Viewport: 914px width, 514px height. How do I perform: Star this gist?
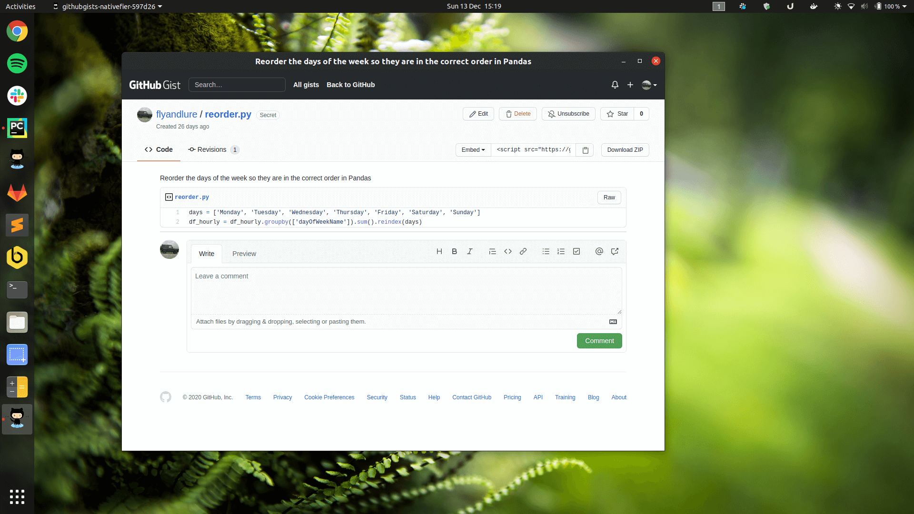point(617,114)
